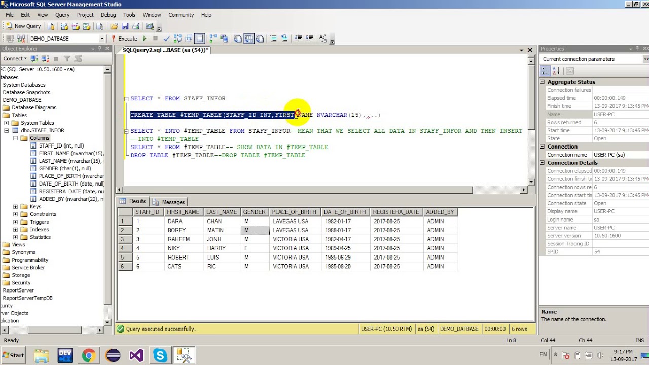This screenshot has width=649, height=365.
Task: Run the query with the Execute button
Action: [x=124, y=39]
